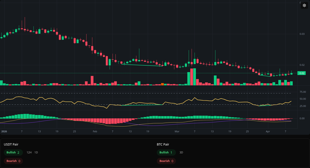Click the Mar label on time axis

pyautogui.click(x=177, y=131)
